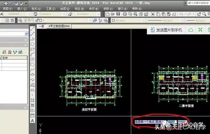Click Redo arrow icon
210x134 pixels.
coord(189,14)
